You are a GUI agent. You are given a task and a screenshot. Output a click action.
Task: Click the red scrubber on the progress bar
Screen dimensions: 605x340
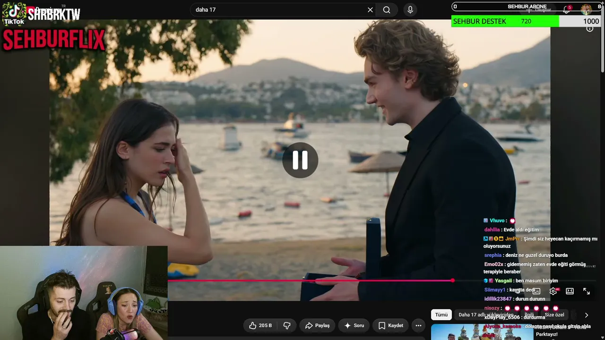click(452, 280)
